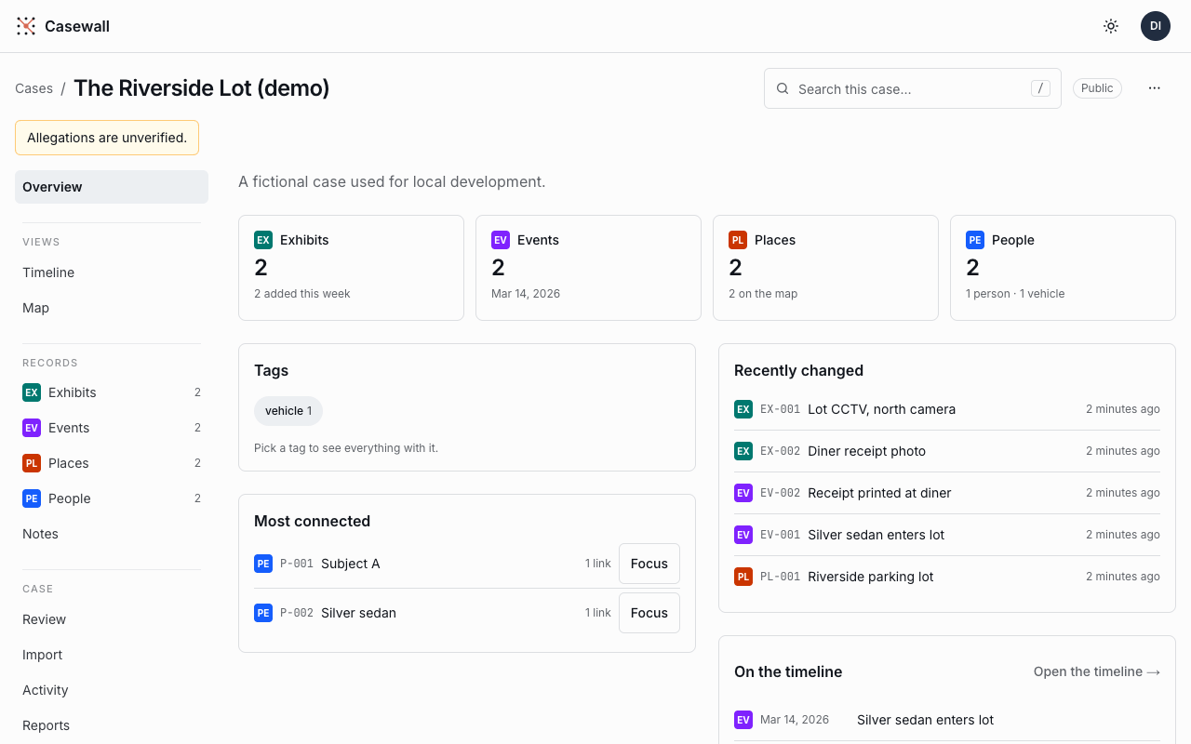
Task: Click the Casewall logo icon
Action: pos(26,26)
